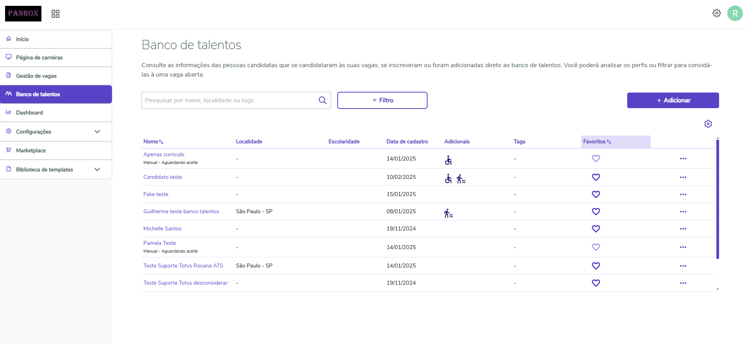This screenshot has width=748, height=344.
Task: Click the Escolaridade column header
Action: pos(344,142)
